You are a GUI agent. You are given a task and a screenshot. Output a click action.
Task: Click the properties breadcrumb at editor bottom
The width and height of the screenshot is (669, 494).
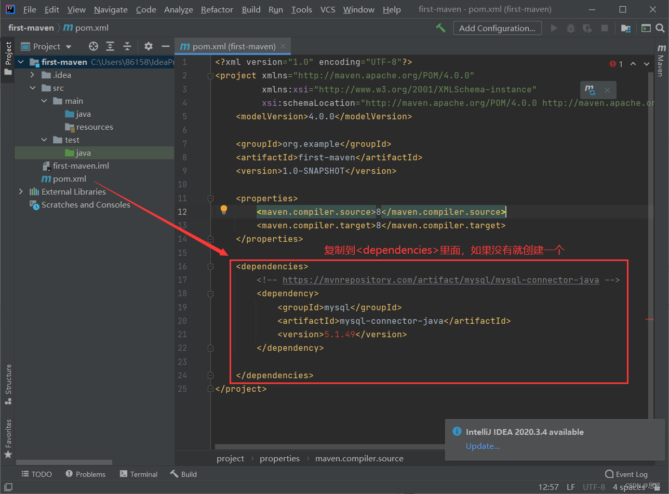pyautogui.click(x=279, y=458)
